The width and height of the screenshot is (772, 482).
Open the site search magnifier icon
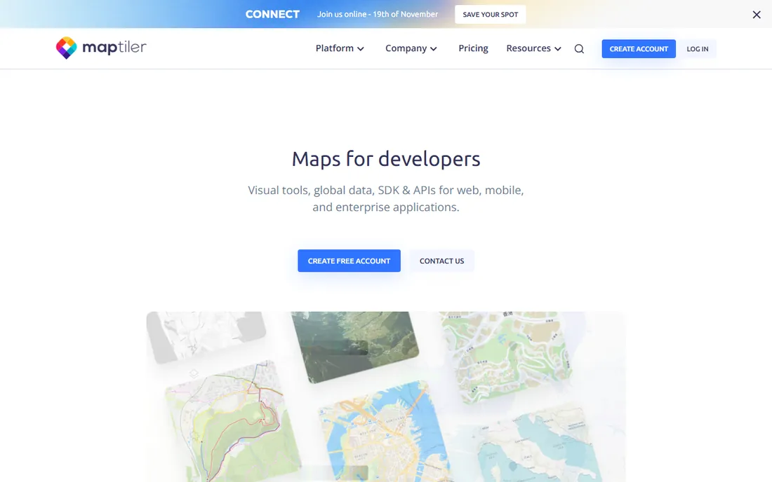(579, 48)
